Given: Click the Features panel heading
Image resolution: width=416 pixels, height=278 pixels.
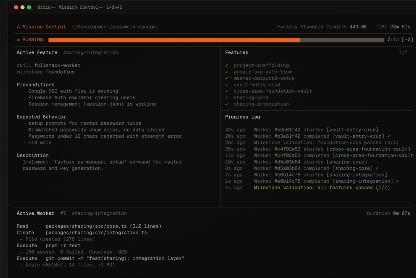Looking at the screenshot, I should coord(237,52).
